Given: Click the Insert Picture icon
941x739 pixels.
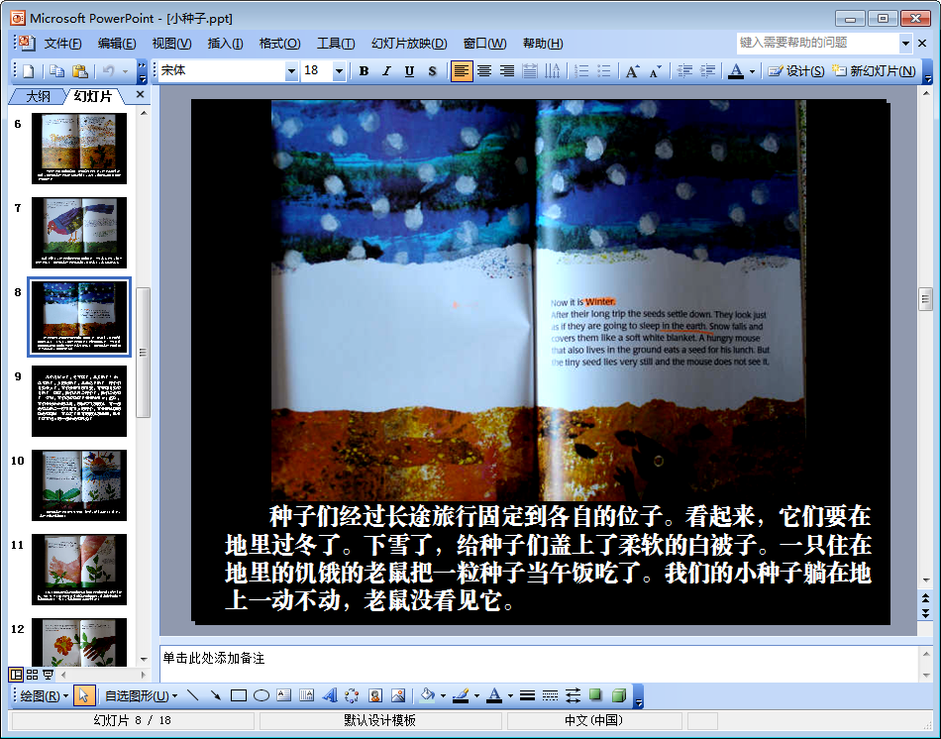Looking at the screenshot, I should pos(398,695).
